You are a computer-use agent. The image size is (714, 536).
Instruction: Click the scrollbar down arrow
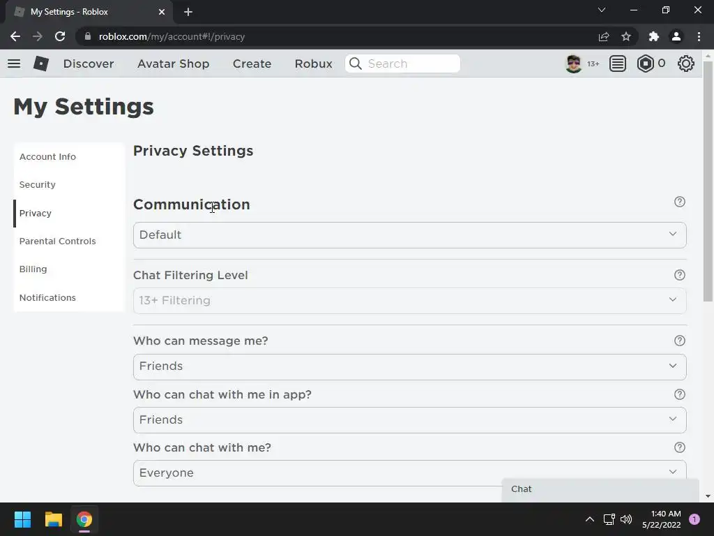tap(708, 496)
